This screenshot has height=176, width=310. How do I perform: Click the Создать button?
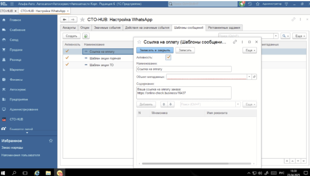click(x=72, y=36)
